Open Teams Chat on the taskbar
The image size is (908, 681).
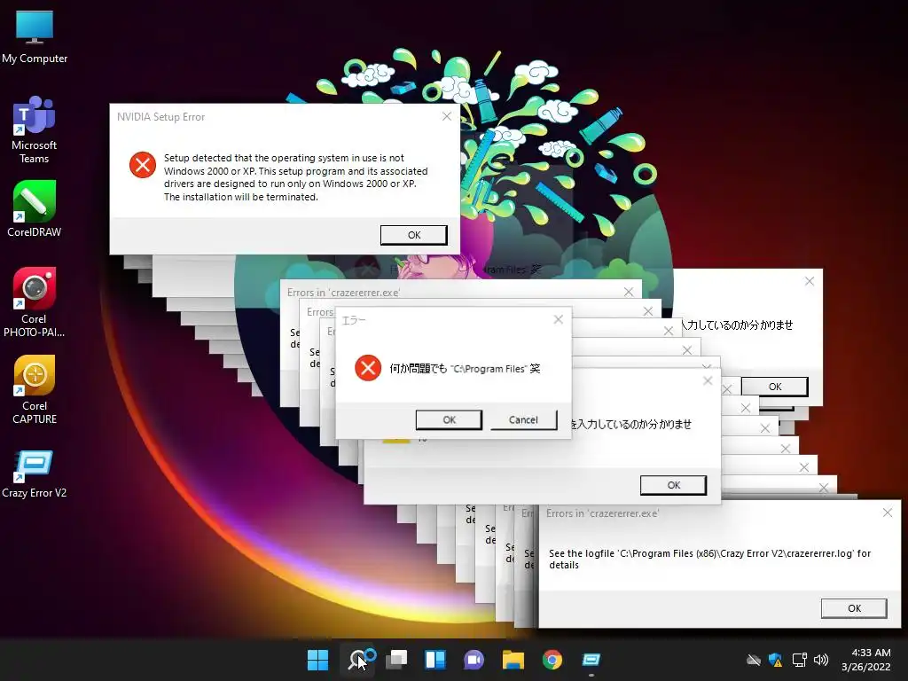pos(474,660)
